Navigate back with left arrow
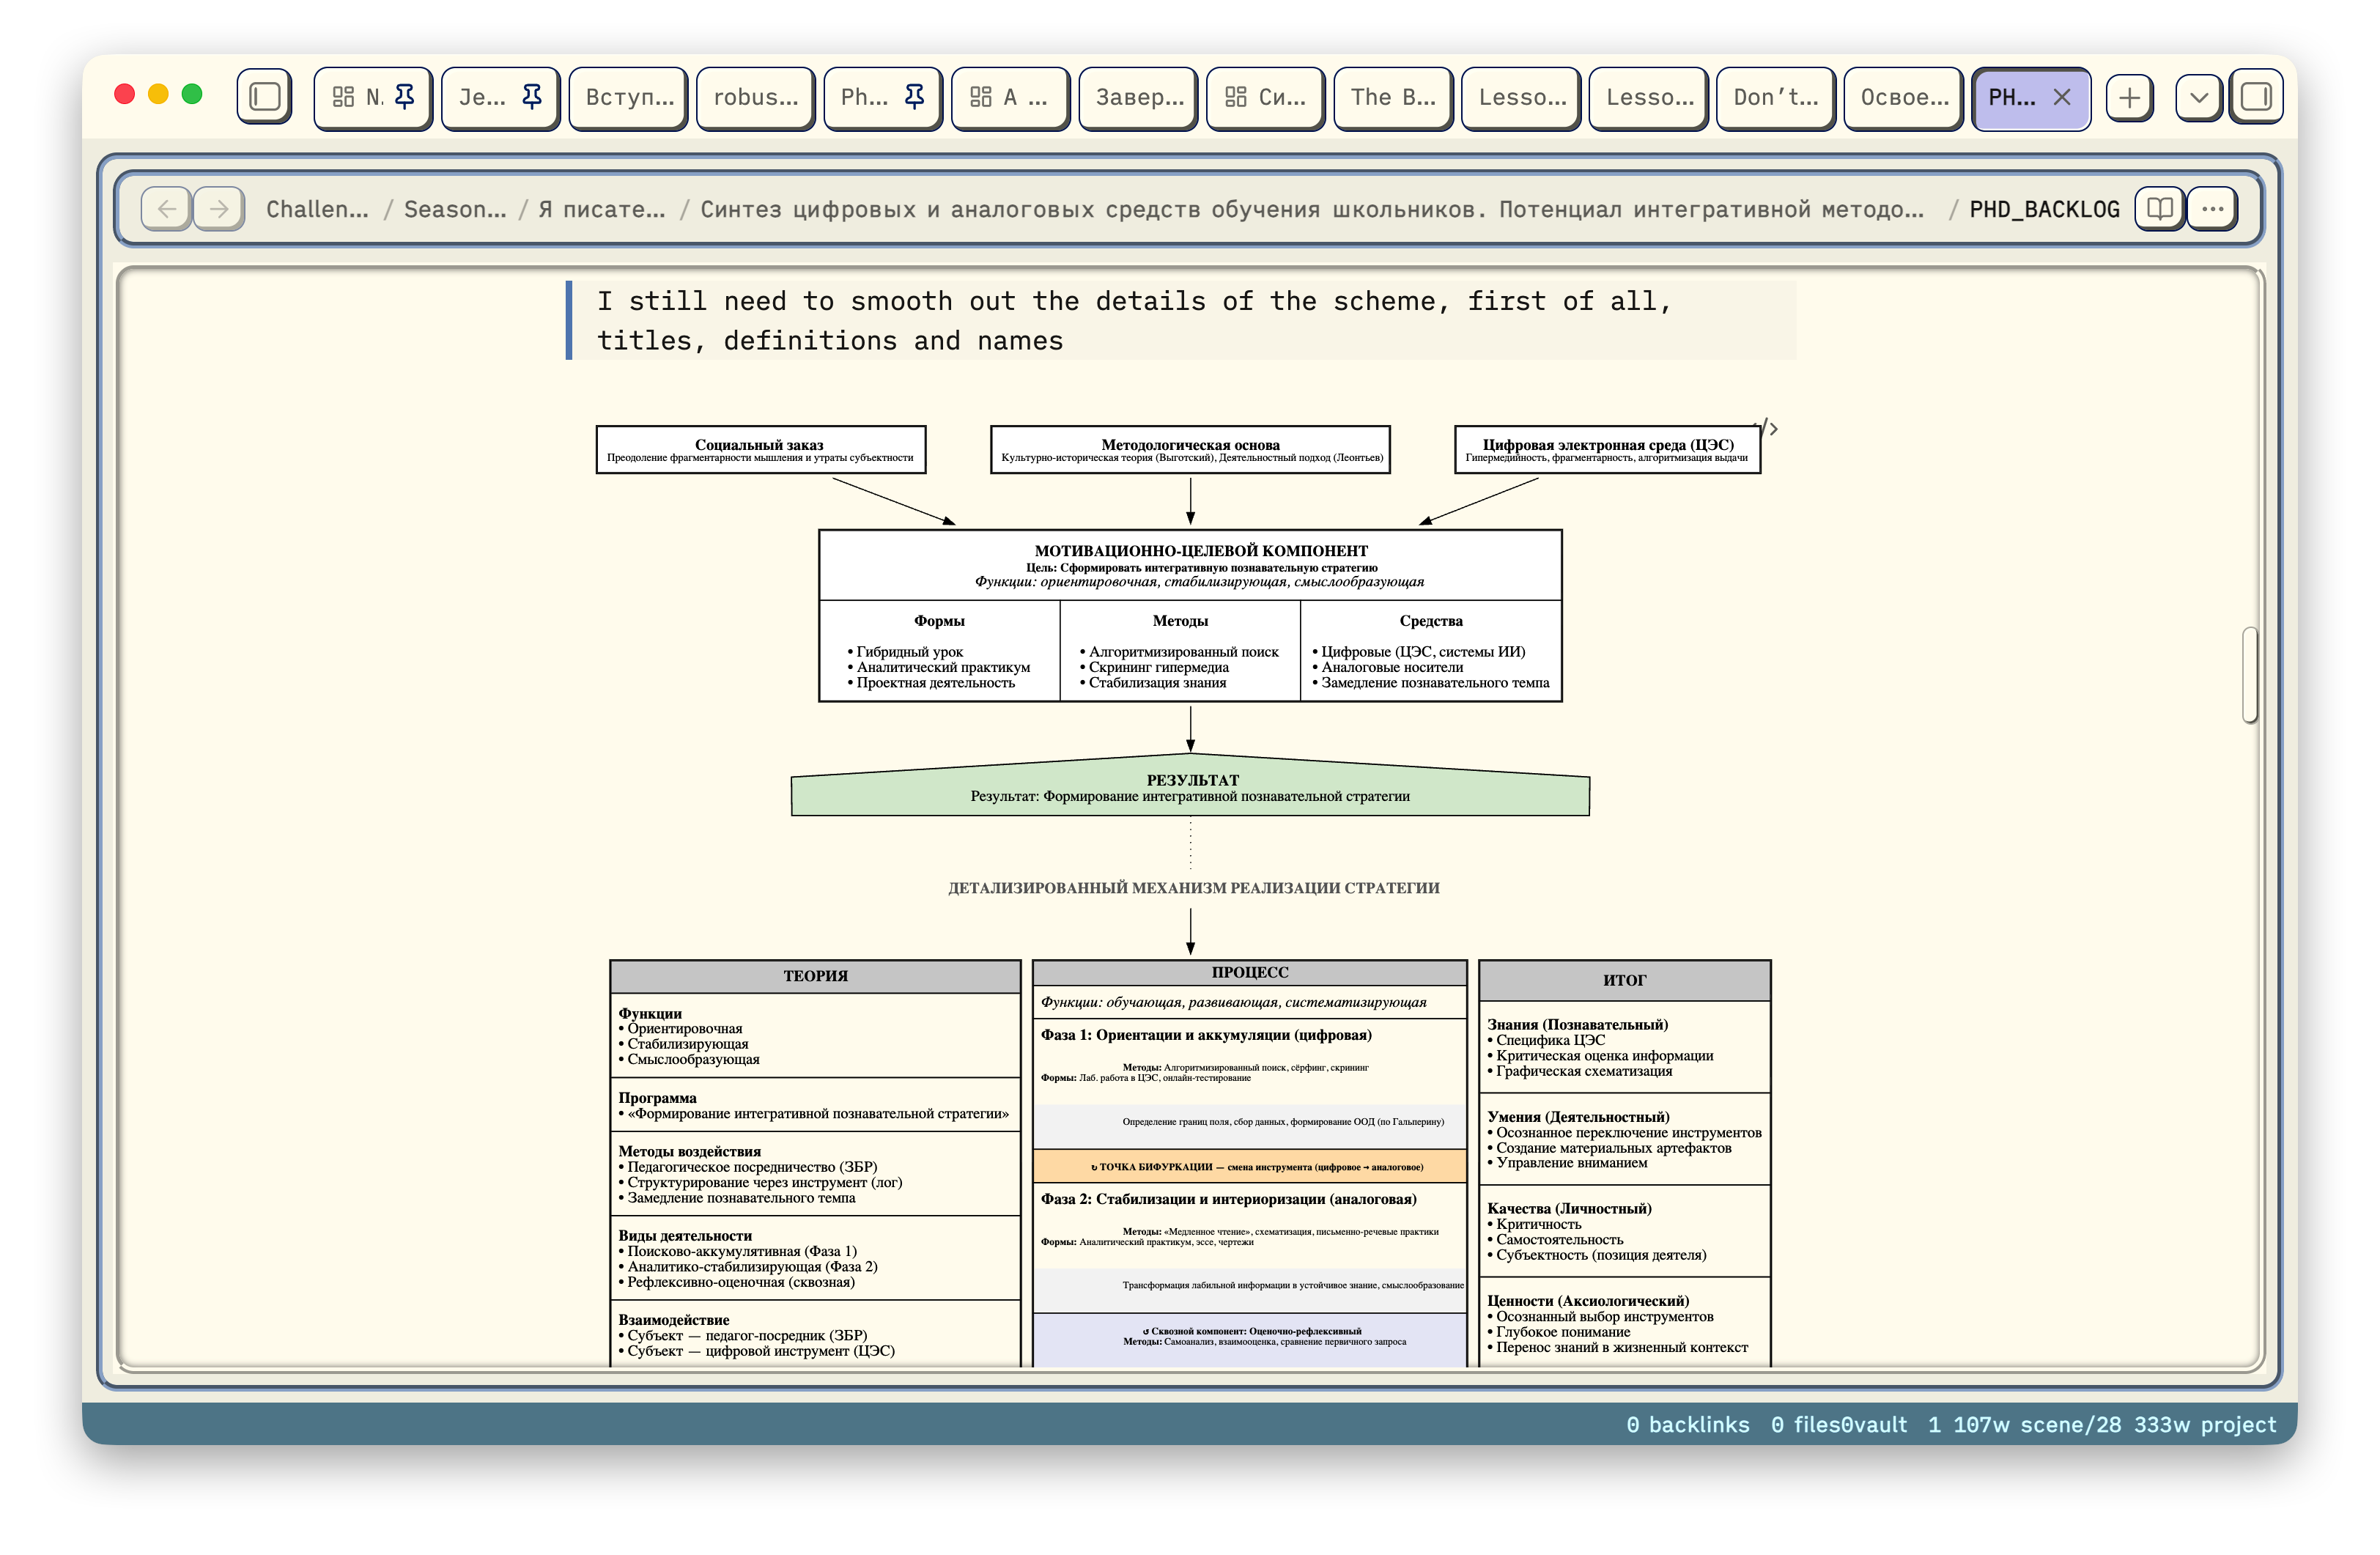 tap(167, 209)
